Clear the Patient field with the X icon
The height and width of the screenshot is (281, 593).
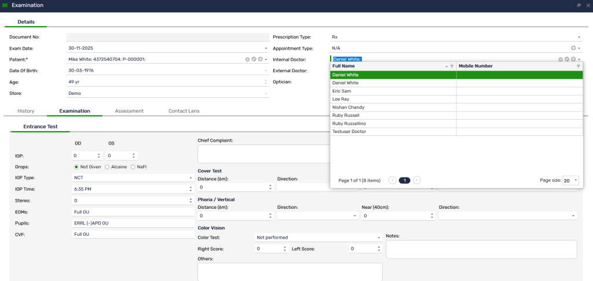tap(247, 59)
